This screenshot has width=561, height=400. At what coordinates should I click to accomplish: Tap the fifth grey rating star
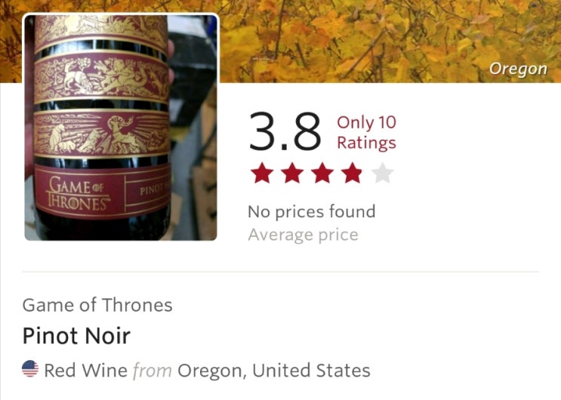pos(383,173)
